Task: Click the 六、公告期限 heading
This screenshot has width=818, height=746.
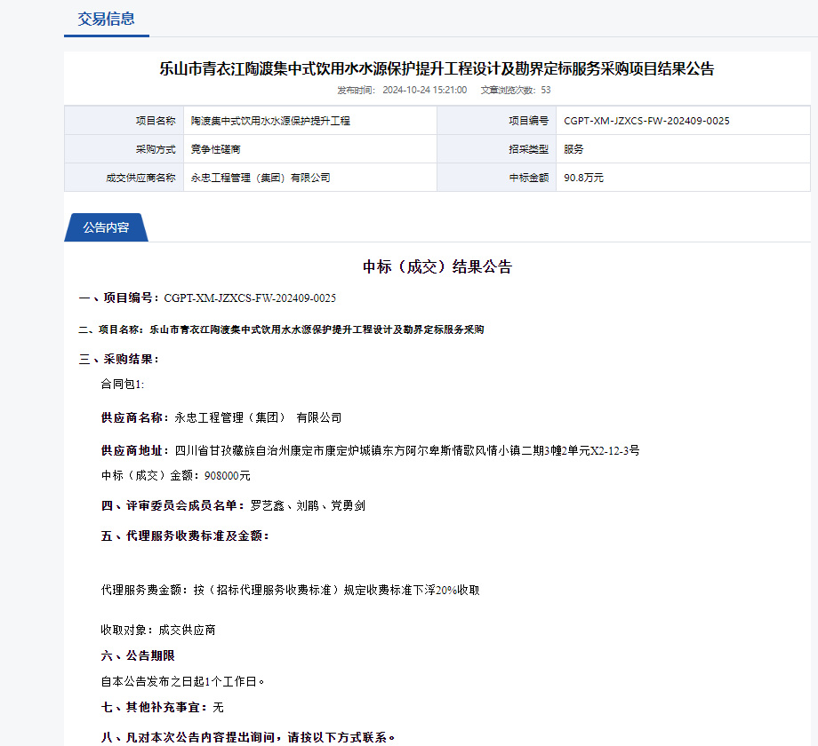Action: click(x=138, y=655)
